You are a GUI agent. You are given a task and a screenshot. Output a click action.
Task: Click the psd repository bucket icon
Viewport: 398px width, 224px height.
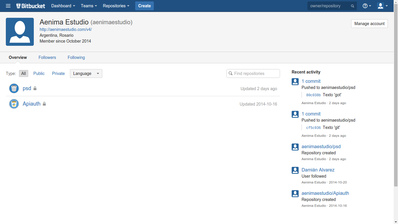pyautogui.click(x=14, y=88)
